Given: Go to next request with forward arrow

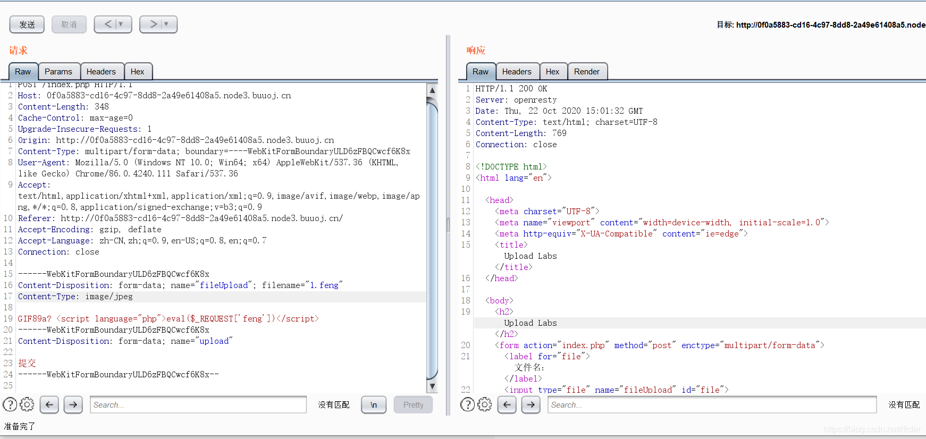Looking at the screenshot, I should (x=153, y=24).
